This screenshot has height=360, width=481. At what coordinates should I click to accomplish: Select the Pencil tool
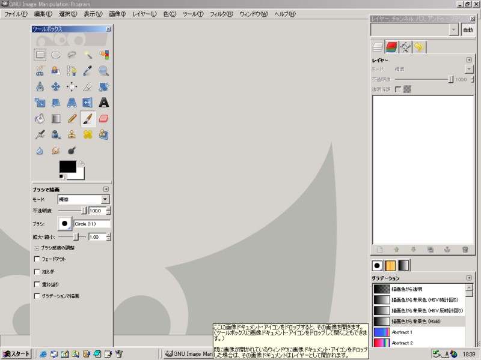72,118
